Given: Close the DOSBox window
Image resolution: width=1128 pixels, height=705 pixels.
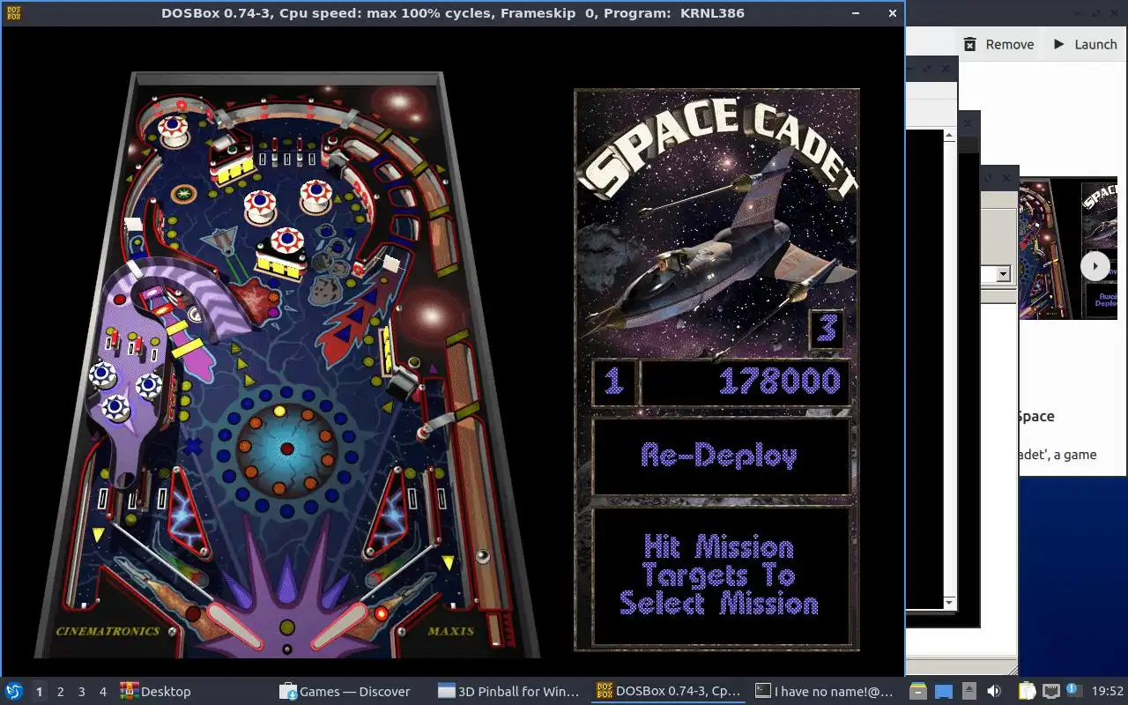Looking at the screenshot, I should tap(892, 13).
